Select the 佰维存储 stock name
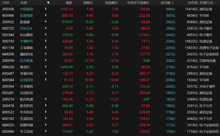 click(x=27, y=125)
